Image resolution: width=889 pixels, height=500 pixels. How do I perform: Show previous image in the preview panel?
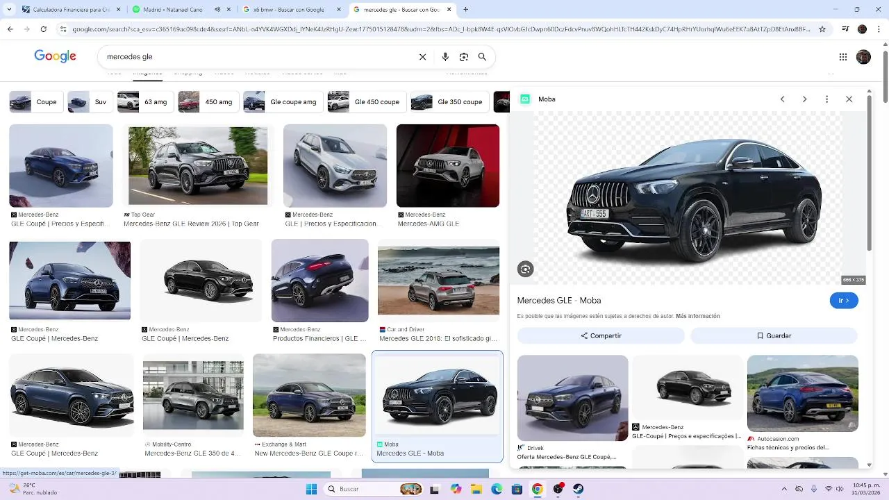click(782, 99)
